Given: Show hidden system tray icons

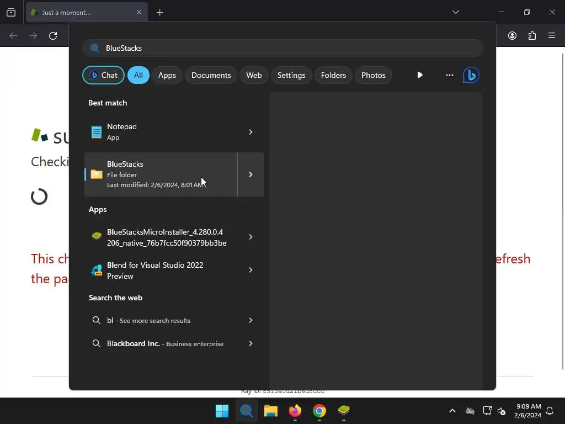Looking at the screenshot, I should (x=452, y=411).
